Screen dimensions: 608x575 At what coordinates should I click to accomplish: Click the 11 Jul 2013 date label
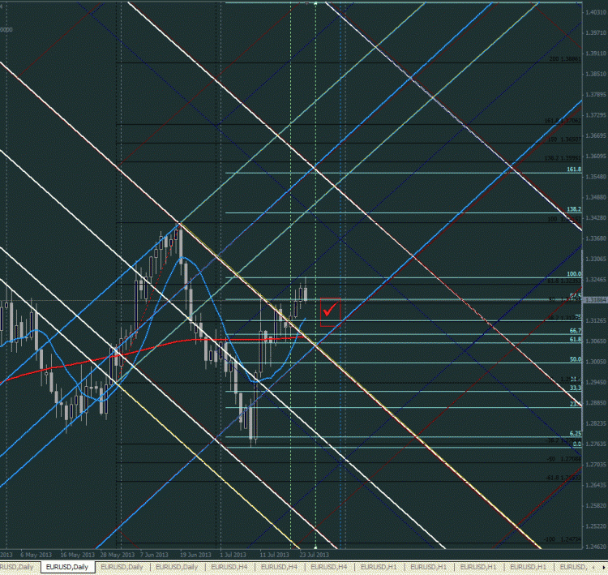click(274, 555)
